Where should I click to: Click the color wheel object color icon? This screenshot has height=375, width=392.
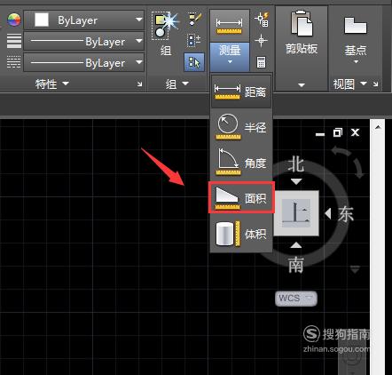point(14,20)
